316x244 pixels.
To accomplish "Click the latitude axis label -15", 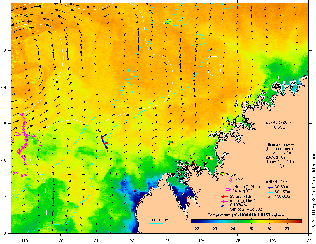I will [4, 123].
